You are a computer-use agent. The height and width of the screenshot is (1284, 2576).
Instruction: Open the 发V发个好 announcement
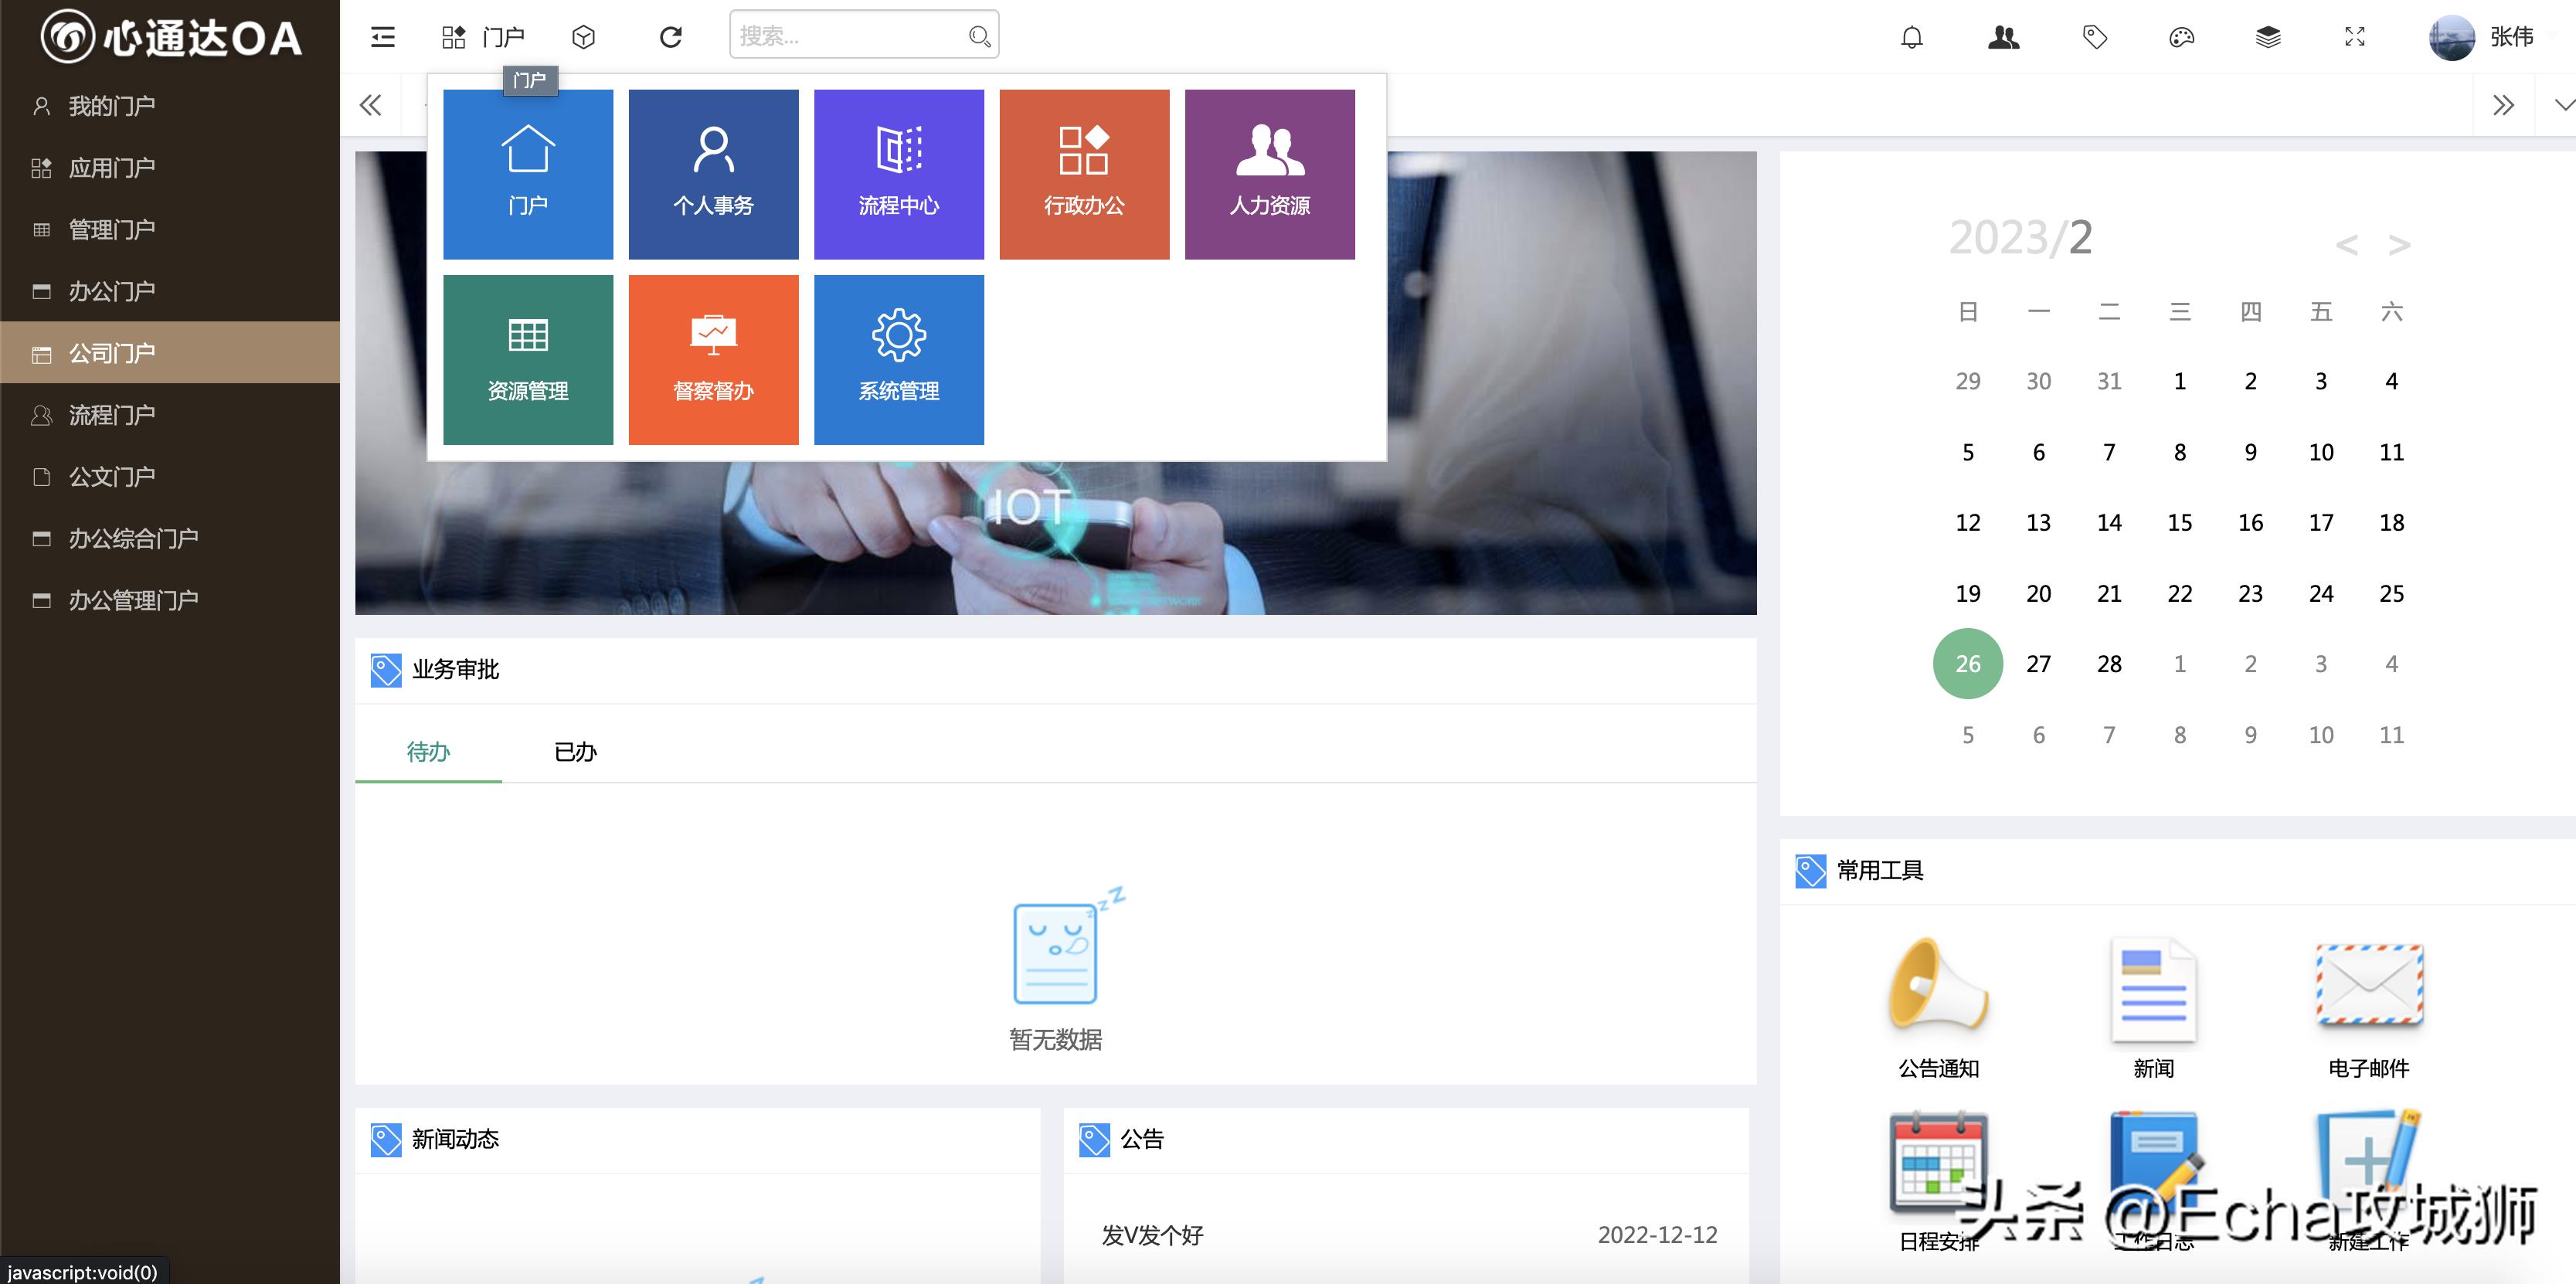(1152, 1235)
